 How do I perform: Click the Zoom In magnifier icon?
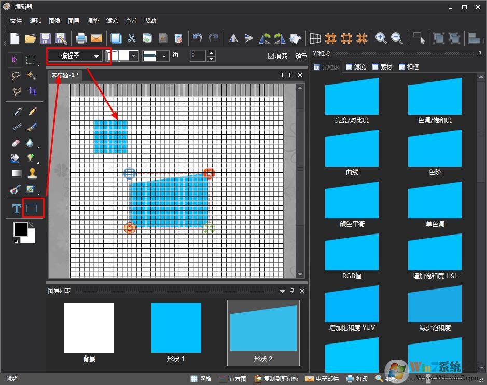coord(381,38)
